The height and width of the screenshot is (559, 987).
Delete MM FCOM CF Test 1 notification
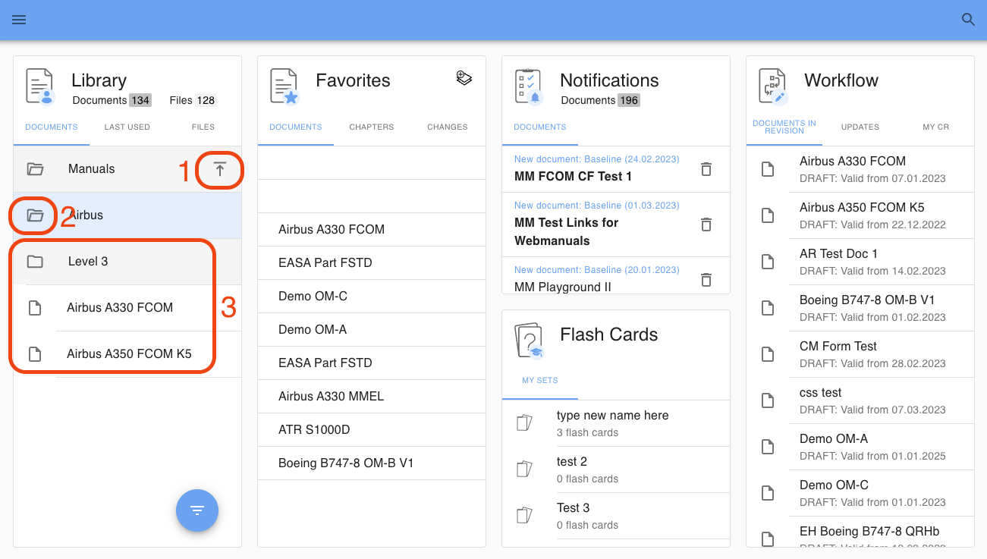(x=706, y=169)
